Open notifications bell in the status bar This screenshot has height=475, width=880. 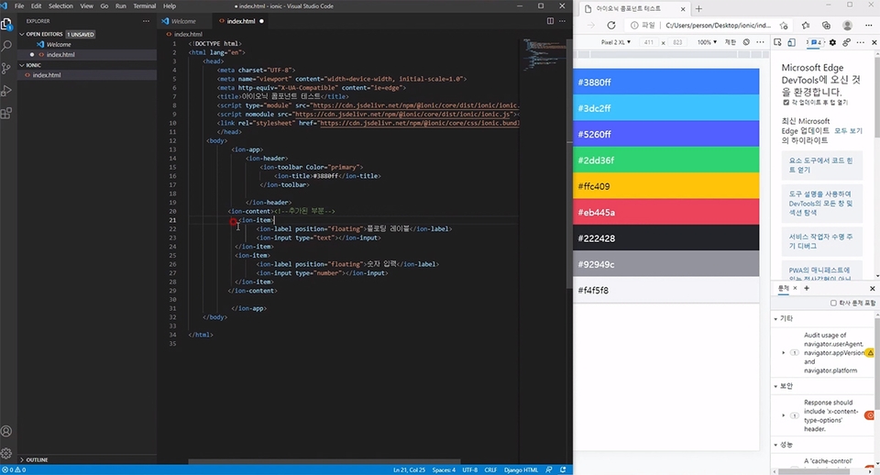tap(563, 469)
